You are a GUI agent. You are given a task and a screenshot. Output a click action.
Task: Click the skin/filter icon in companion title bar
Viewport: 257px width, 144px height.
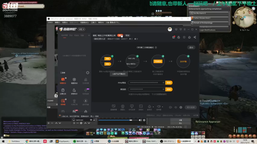pyautogui.click(x=181, y=29)
